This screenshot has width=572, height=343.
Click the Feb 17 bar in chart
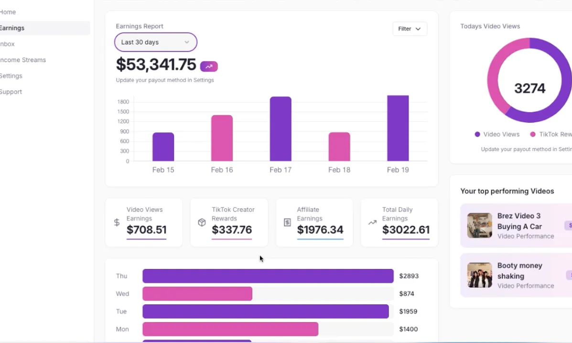coord(281,129)
